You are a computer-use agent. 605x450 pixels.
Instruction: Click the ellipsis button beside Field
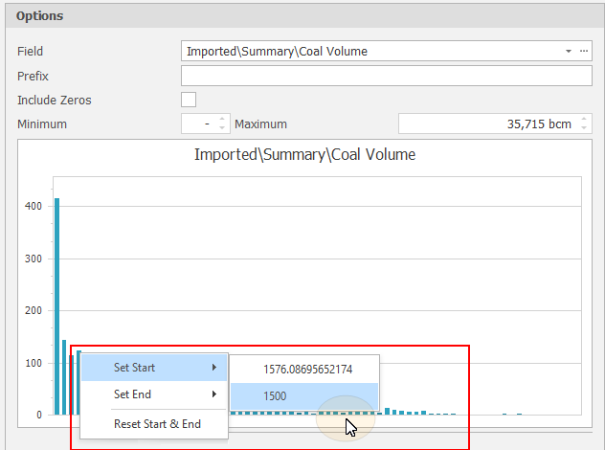click(583, 52)
